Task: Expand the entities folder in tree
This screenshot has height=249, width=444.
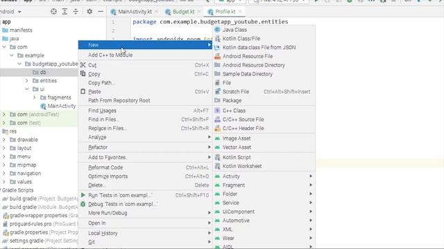Action: pyautogui.click(x=27, y=81)
